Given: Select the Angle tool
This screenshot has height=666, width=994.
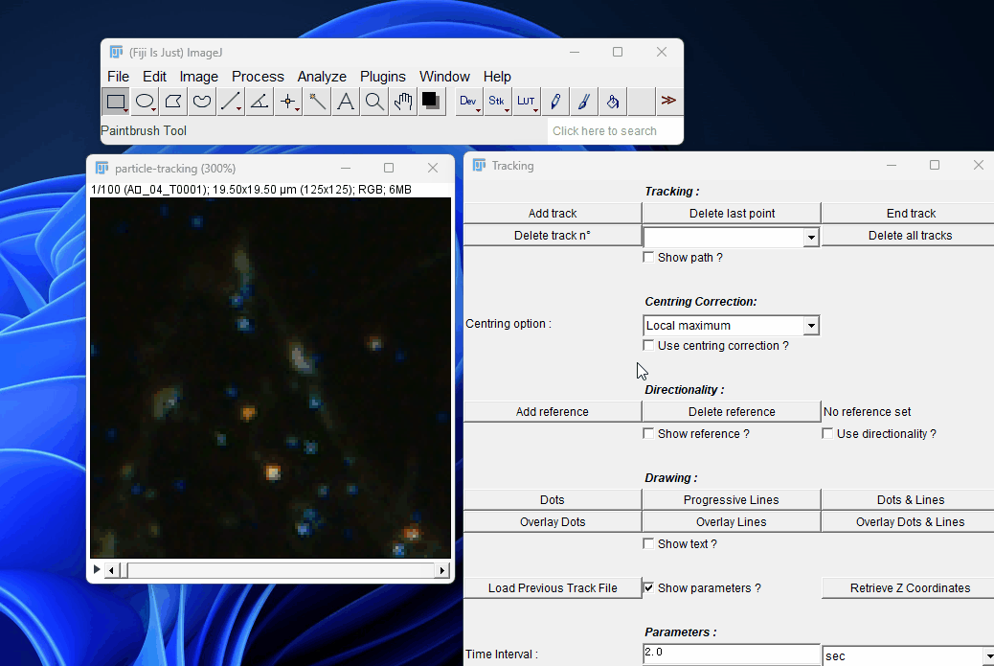Looking at the screenshot, I should (x=260, y=102).
